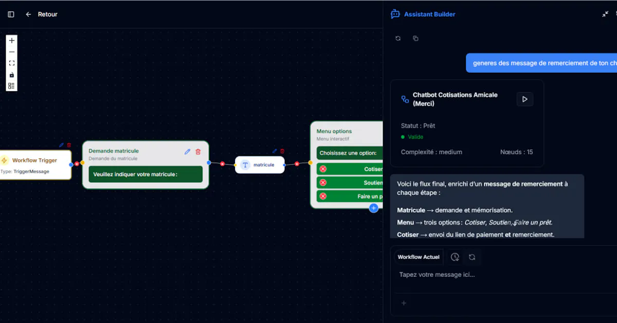
Task: Fit the workflow view to screen
Action: (x=12, y=63)
